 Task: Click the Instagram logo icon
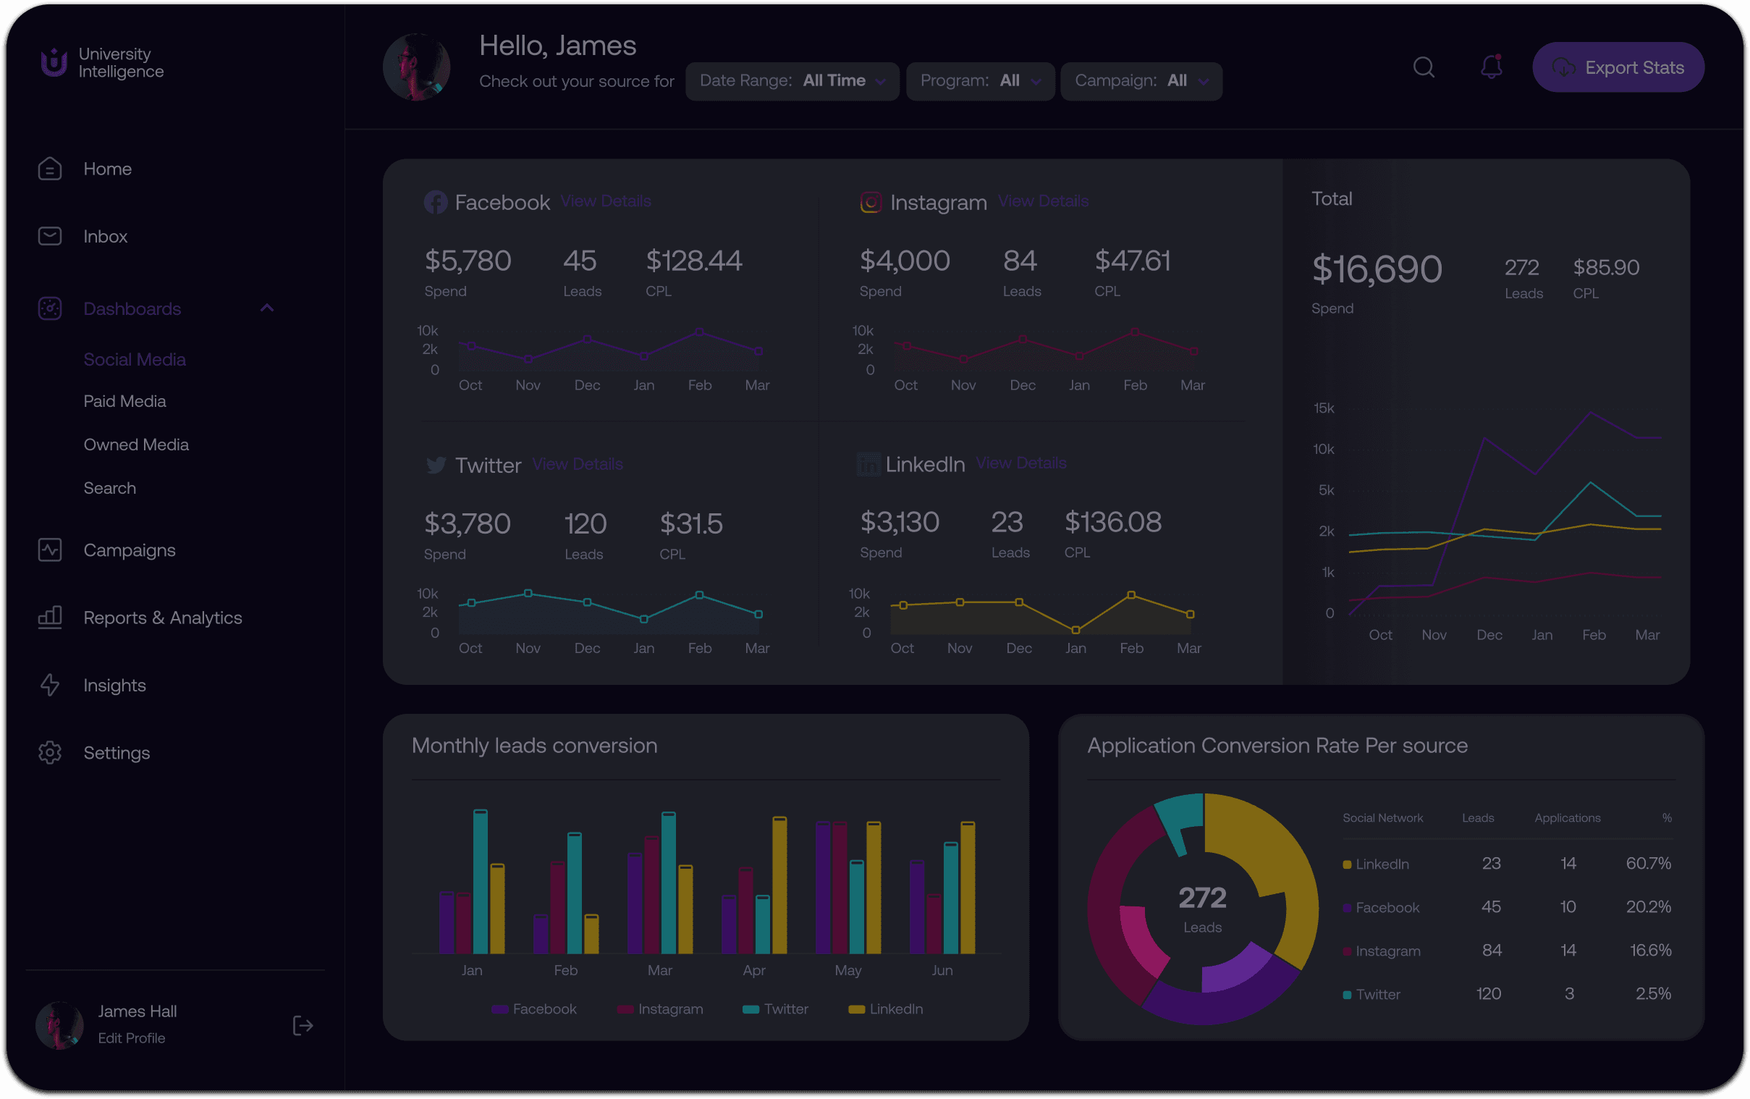pyautogui.click(x=870, y=202)
